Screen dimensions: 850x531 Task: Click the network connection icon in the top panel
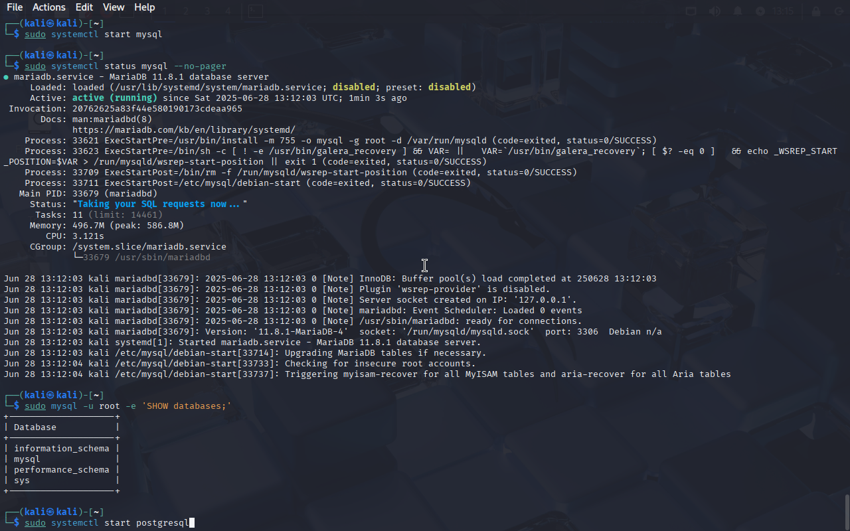click(x=692, y=11)
